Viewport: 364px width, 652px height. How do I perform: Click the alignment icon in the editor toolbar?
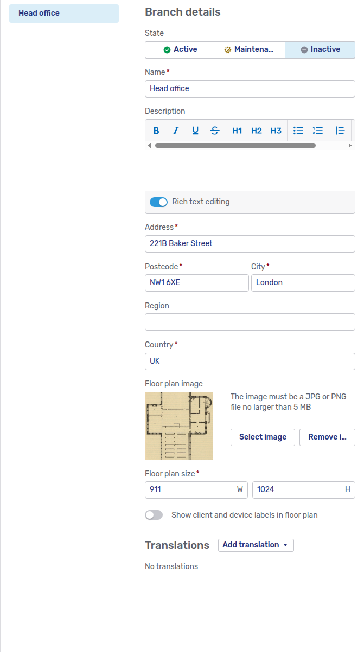tap(340, 130)
